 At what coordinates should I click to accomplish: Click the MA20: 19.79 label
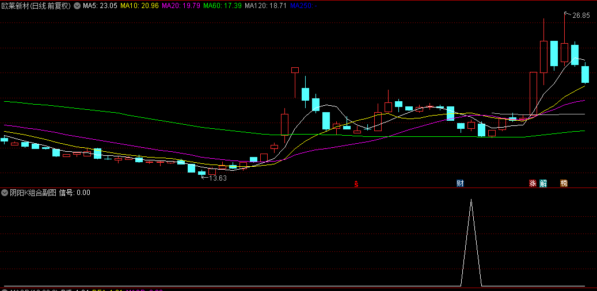click(x=181, y=6)
